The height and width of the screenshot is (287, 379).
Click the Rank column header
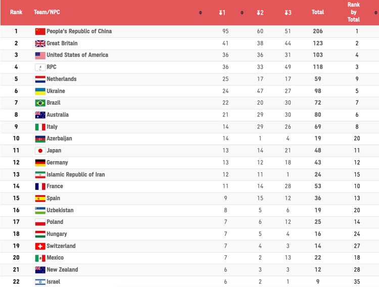click(x=16, y=12)
